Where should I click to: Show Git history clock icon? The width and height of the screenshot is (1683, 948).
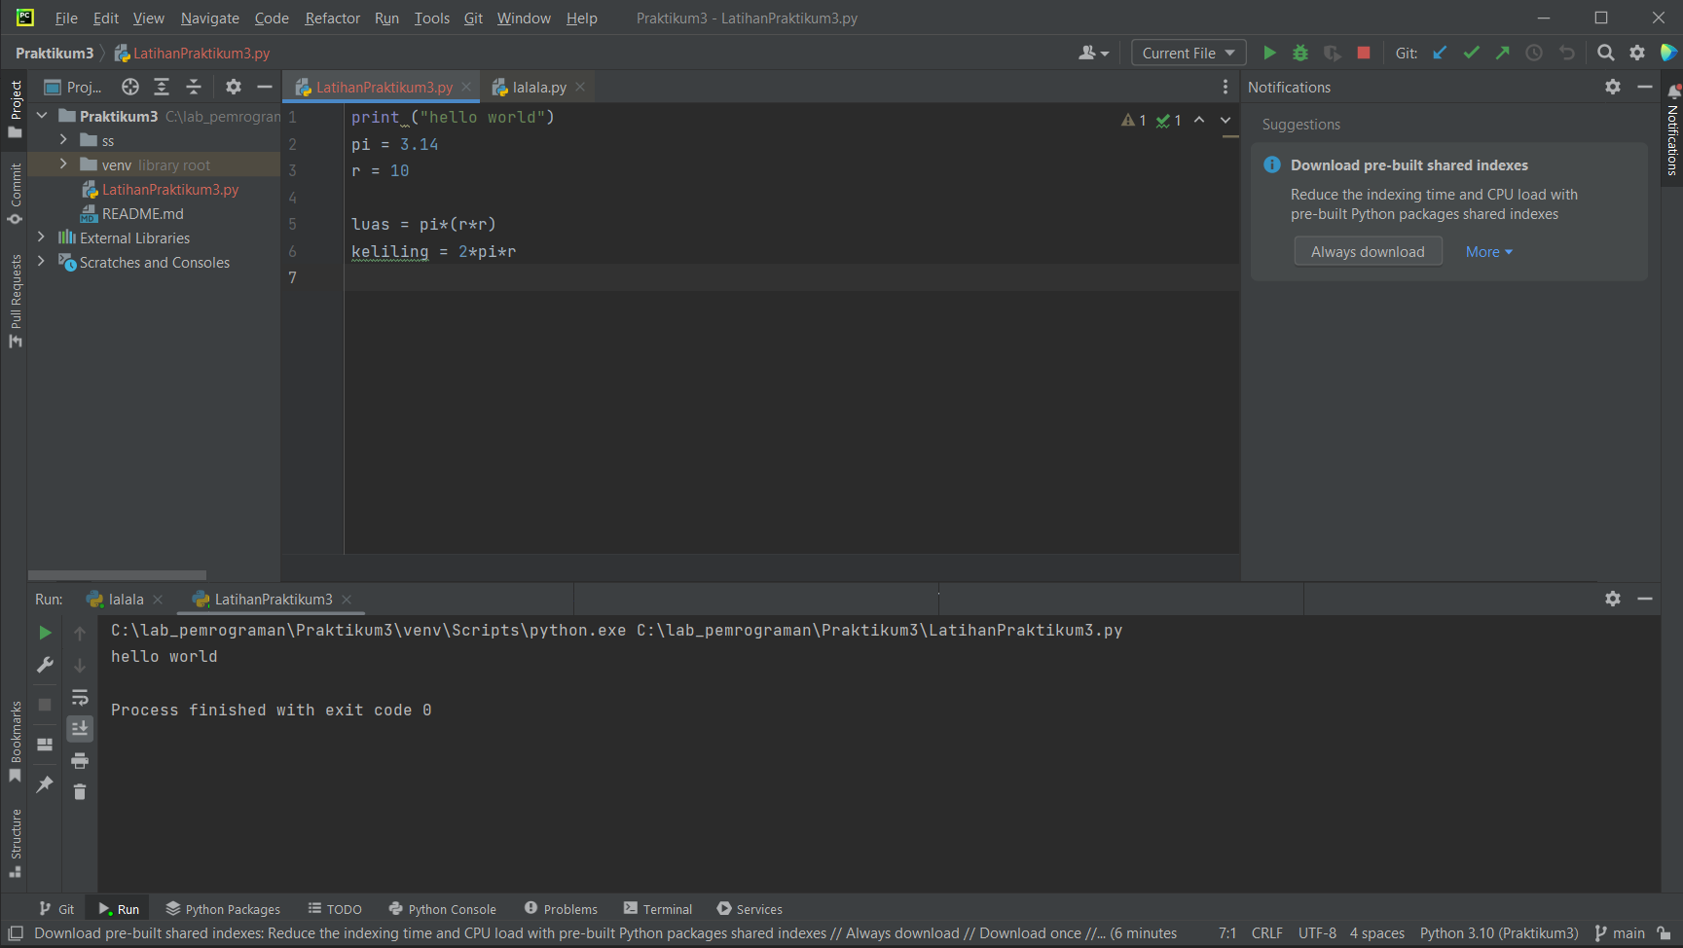coord(1534,53)
